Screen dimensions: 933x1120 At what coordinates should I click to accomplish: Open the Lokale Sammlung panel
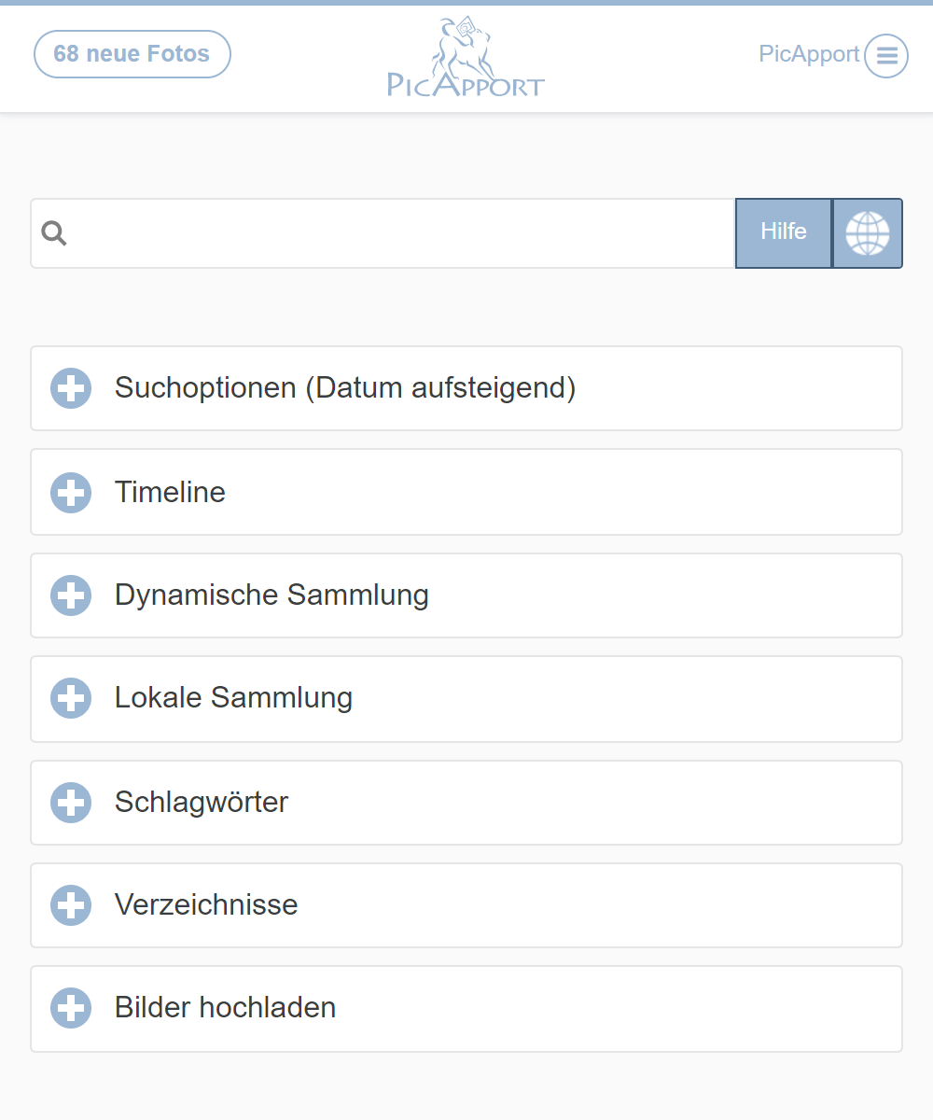pyautogui.click(x=233, y=698)
